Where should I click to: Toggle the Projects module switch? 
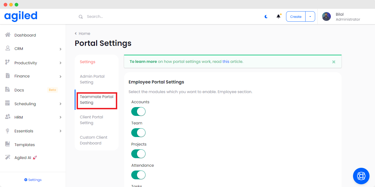click(x=138, y=154)
